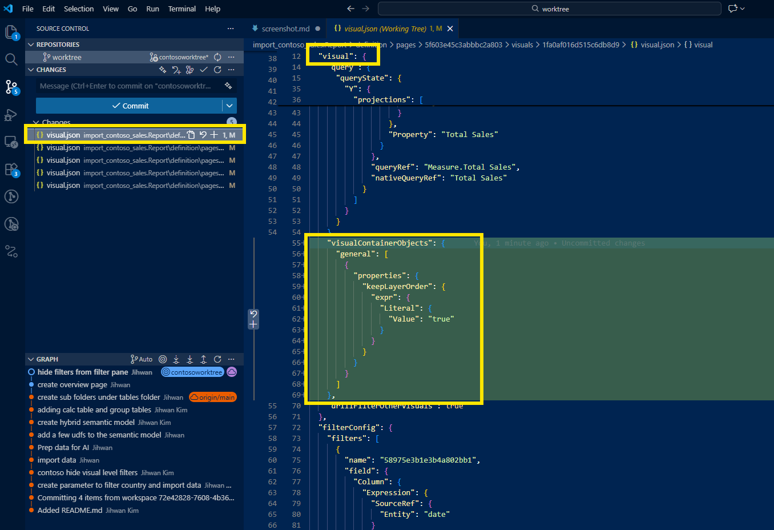Image resolution: width=774 pixels, height=530 pixels.
Task: Click the commit checkmark icon in Changes header
Action: (x=204, y=70)
